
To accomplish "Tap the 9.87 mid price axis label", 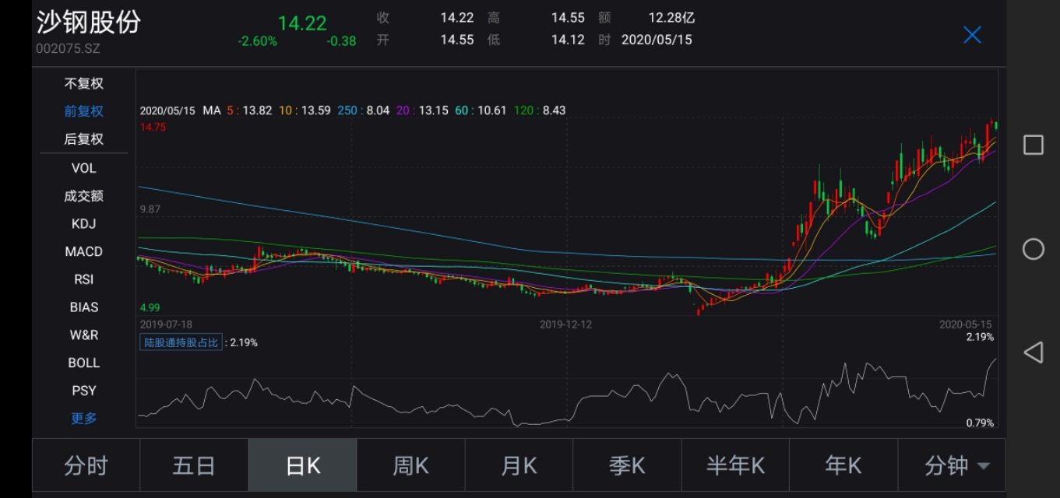I will point(150,209).
